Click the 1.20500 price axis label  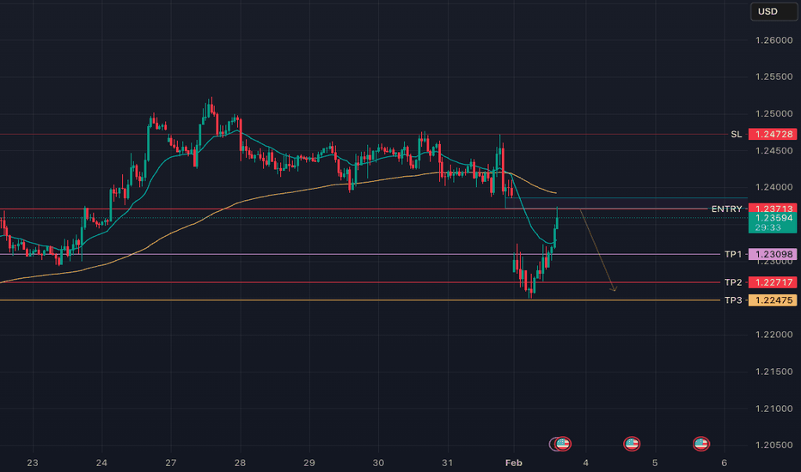(773, 445)
